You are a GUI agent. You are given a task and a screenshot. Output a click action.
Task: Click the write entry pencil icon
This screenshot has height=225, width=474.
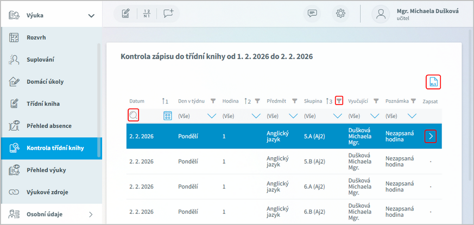tap(126, 14)
